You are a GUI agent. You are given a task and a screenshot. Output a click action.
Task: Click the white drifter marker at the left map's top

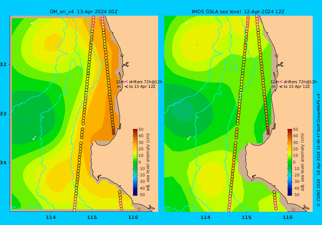coord(33,22)
